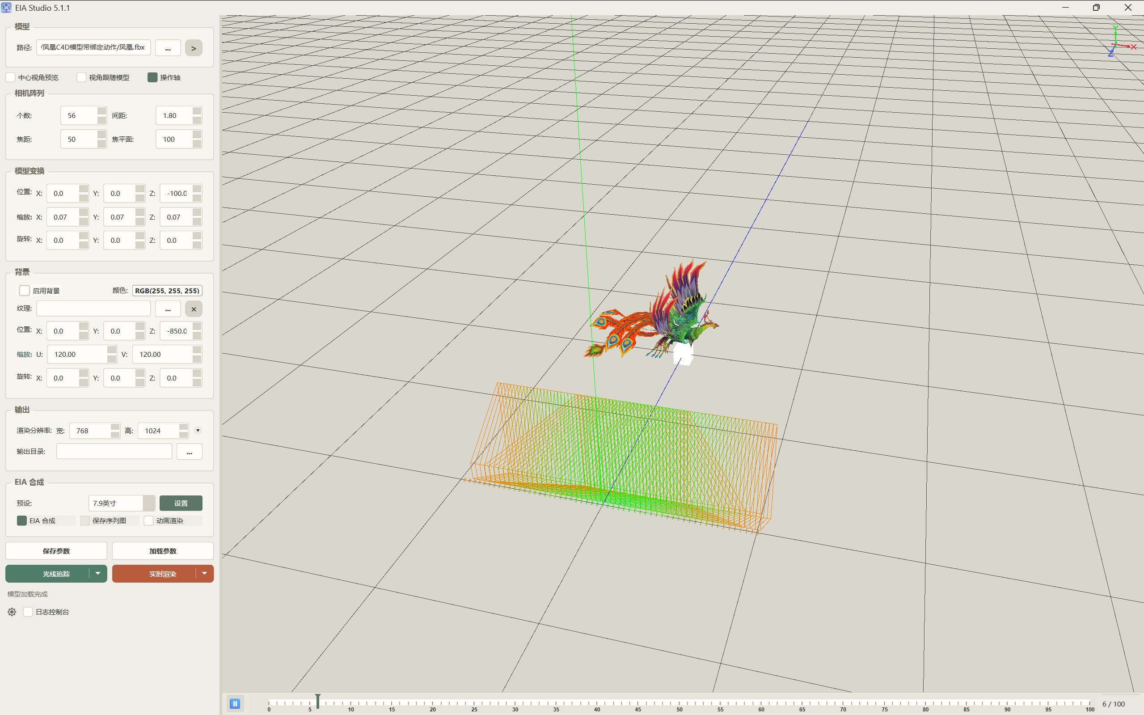Expand the ray tracing options arrow

click(x=98, y=574)
